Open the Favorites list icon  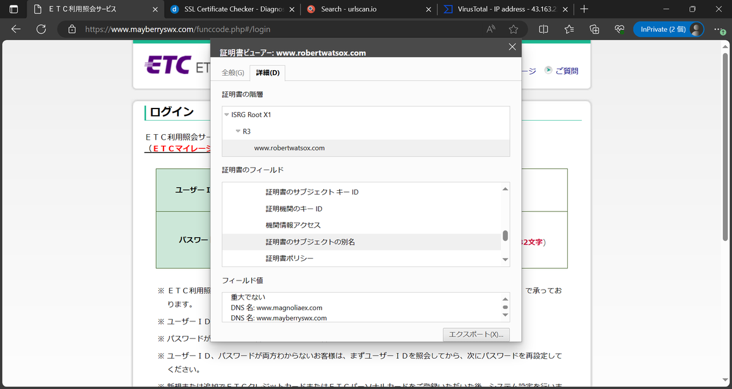pos(569,29)
